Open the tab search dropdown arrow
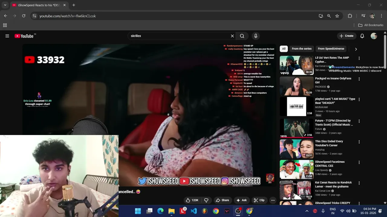 5,5
